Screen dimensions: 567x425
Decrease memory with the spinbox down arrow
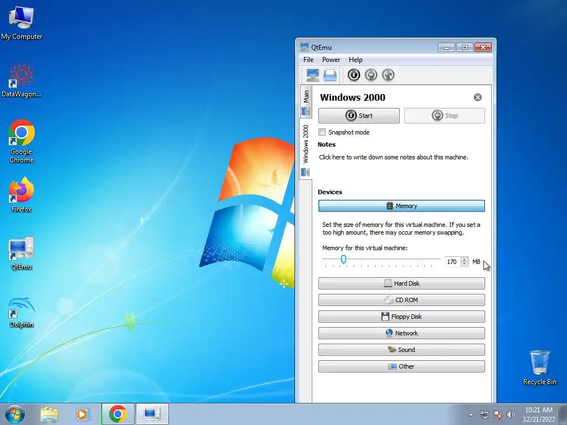coord(465,264)
